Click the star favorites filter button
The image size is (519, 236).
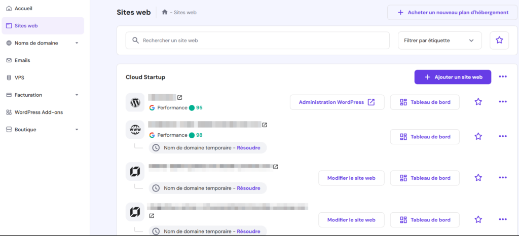click(x=499, y=40)
